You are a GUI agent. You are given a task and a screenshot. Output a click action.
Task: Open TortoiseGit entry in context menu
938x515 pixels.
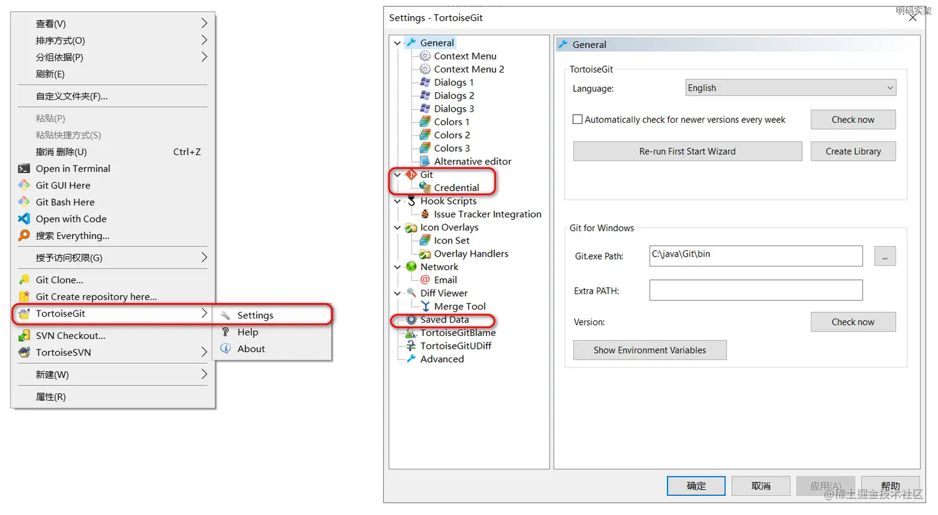pos(113,314)
